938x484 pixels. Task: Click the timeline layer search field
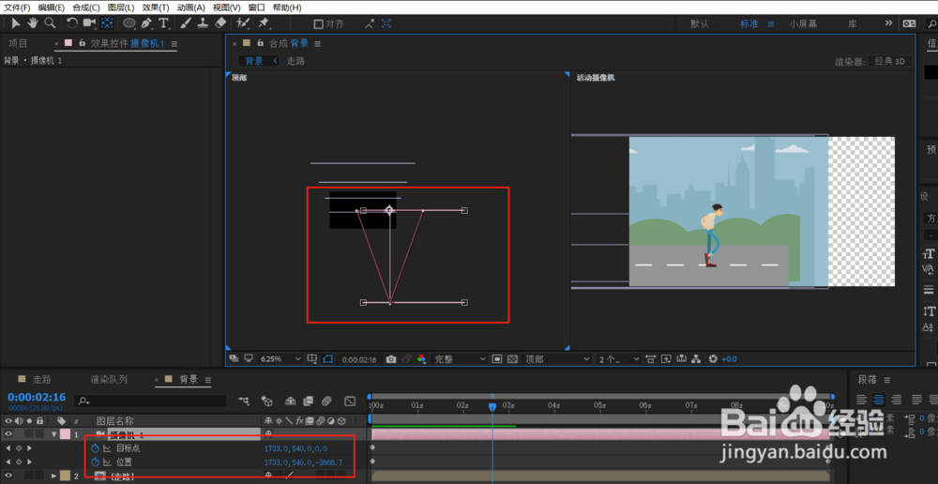(x=150, y=401)
